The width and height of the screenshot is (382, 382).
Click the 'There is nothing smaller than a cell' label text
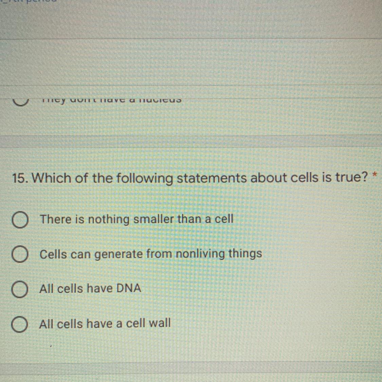(x=137, y=219)
